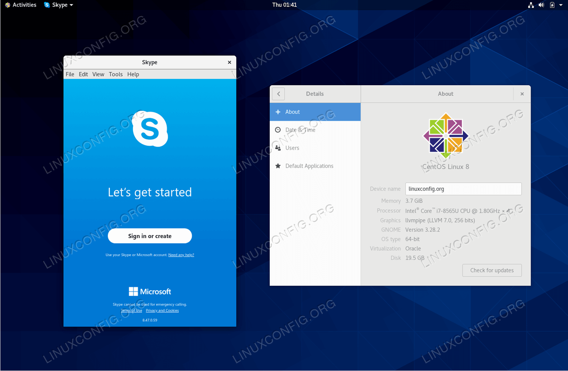The height and width of the screenshot is (371, 568).
Task: Go back using the Details back arrow
Action: [278, 94]
